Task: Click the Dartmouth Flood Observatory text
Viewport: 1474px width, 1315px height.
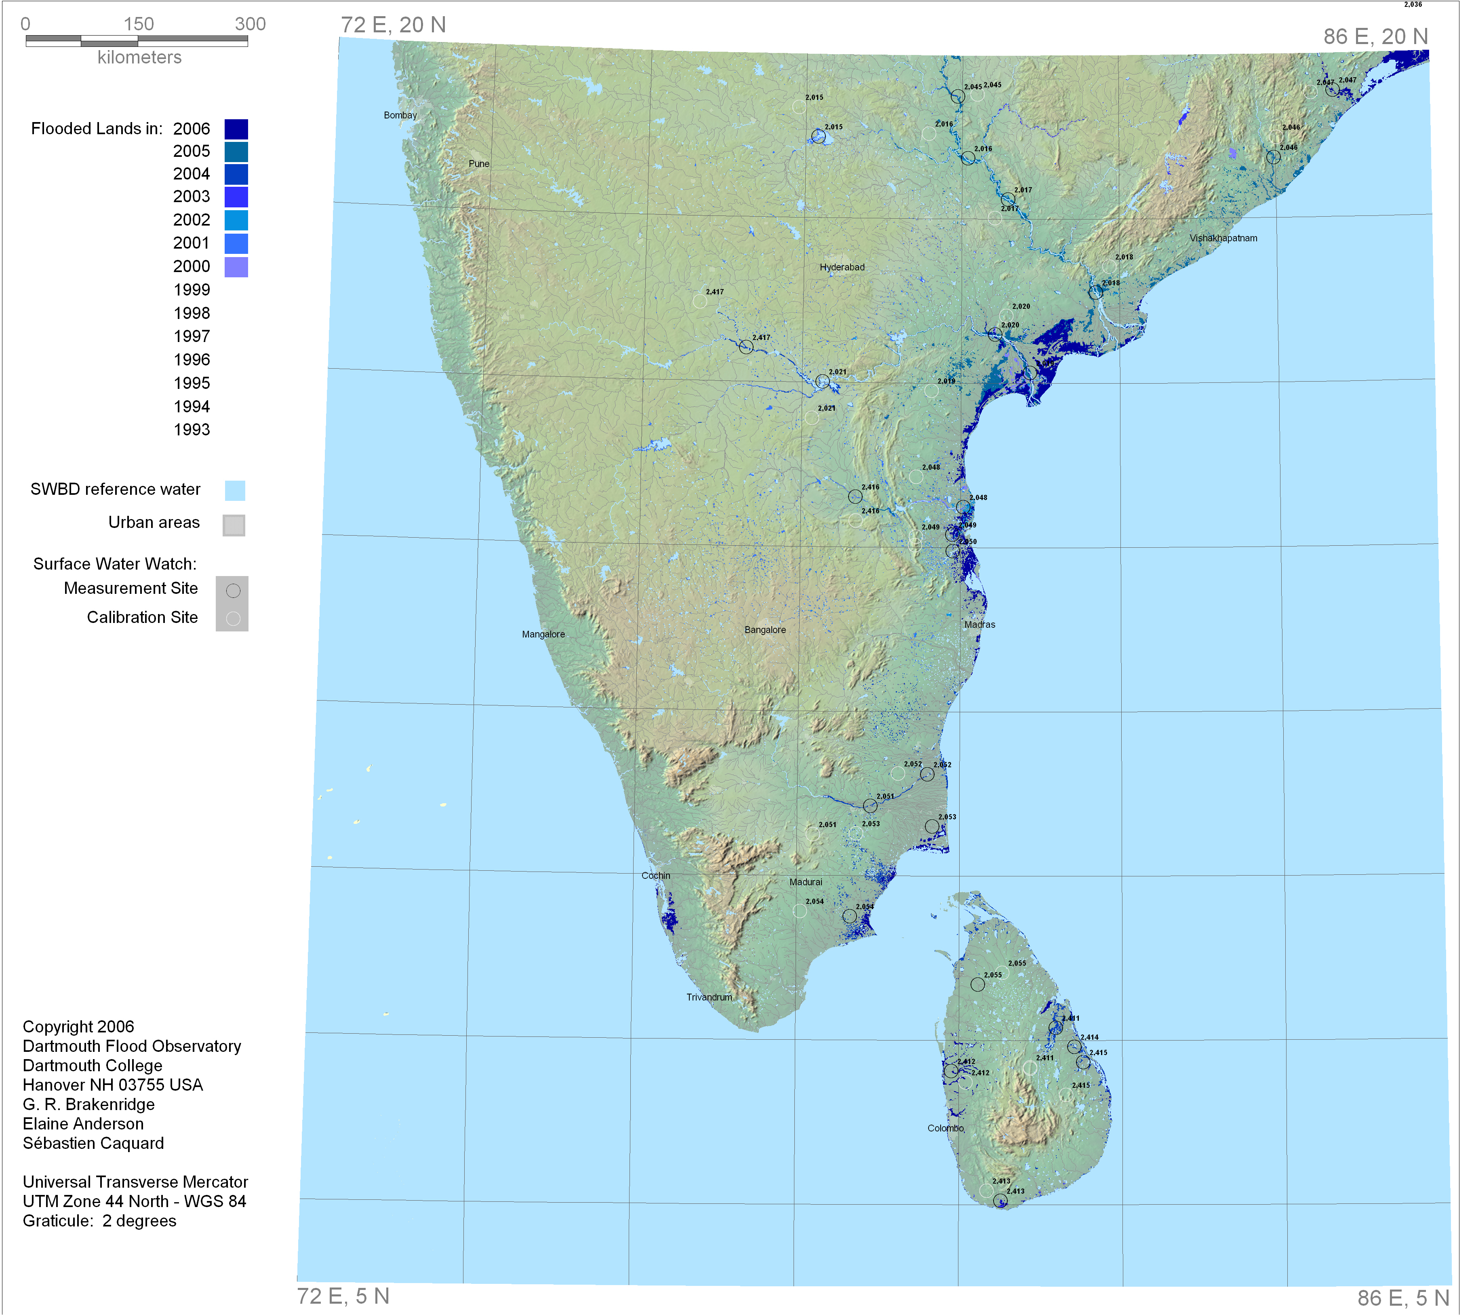Action: [x=131, y=1046]
